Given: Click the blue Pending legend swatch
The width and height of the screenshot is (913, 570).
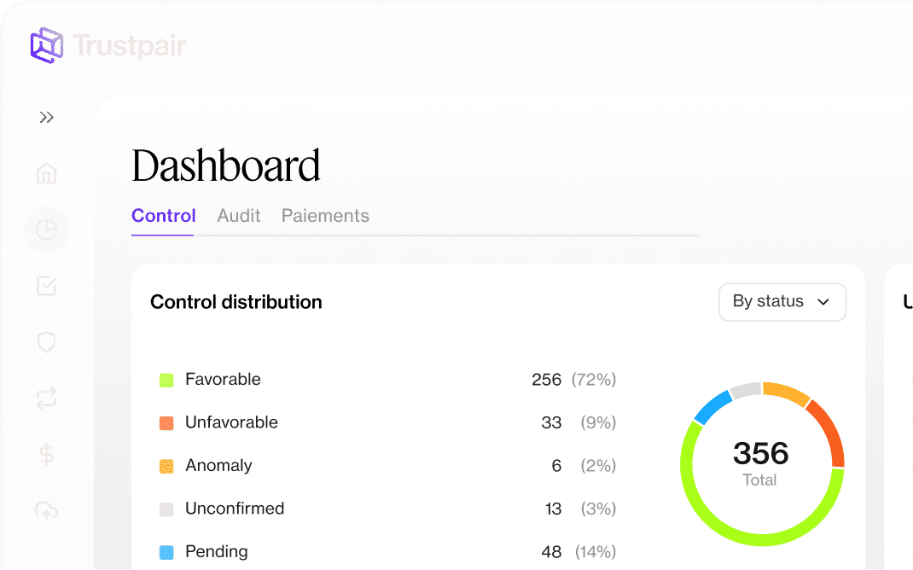Looking at the screenshot, I should pos(167,552).
